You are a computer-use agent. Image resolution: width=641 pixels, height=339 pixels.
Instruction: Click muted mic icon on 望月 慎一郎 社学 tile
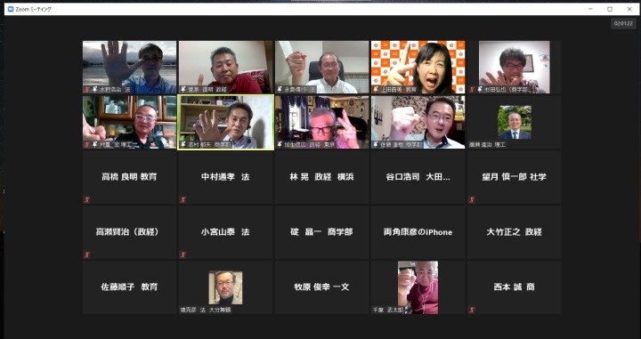[x=472, y=199]
